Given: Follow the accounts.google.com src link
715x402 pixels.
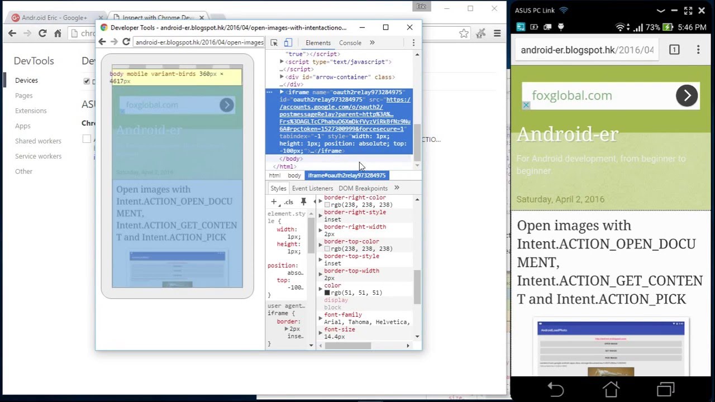Looking at the screenshot, I should point(345,114).
